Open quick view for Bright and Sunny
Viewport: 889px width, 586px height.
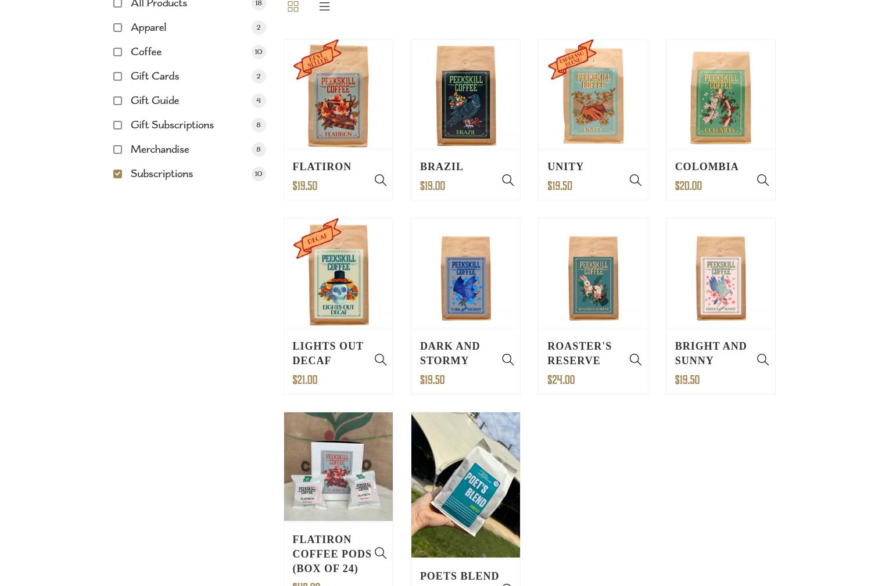click(x=763, y=359)
